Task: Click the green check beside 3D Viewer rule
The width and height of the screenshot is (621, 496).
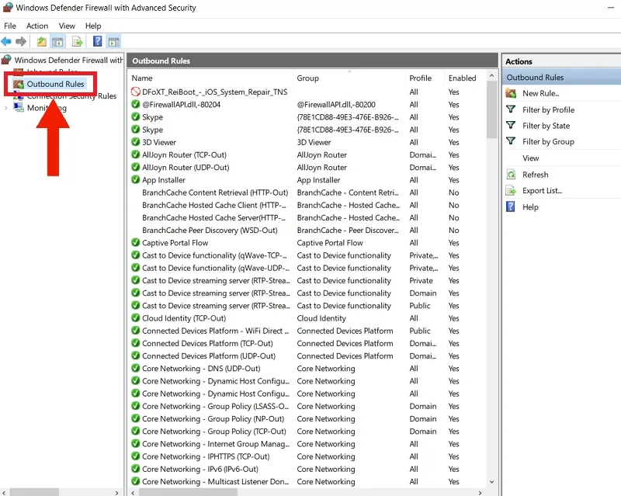Action: (135, 142)
